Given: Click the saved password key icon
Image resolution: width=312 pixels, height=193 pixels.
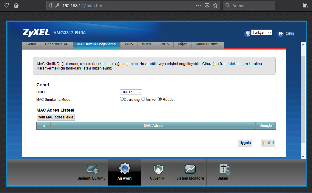Looking at the screenshot, I should [x=57, y=5].
